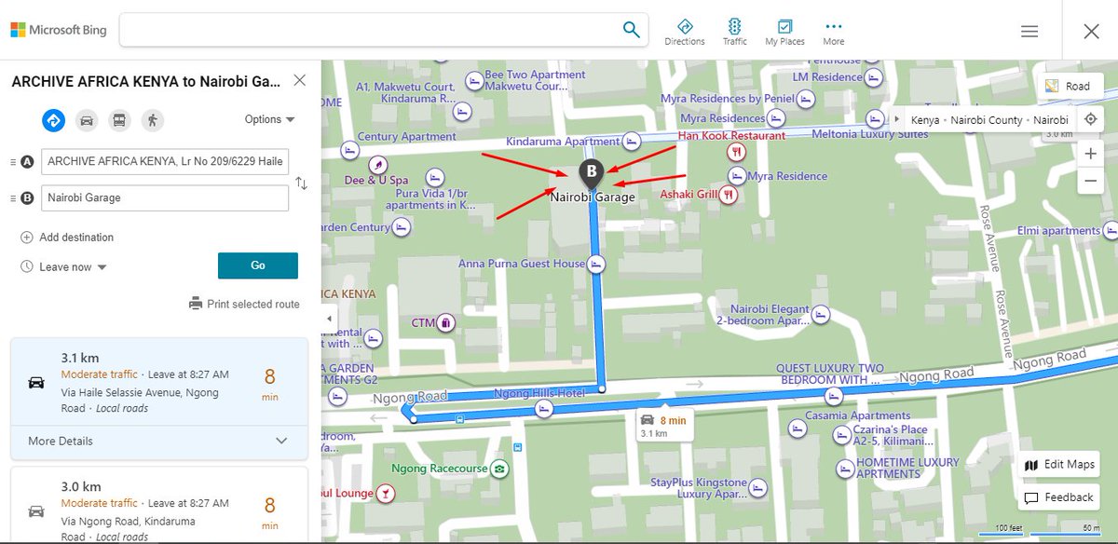Click the Anna Purna Guest House icon
Viewport: 1118px width, 544px height.
tap(597, 265)
